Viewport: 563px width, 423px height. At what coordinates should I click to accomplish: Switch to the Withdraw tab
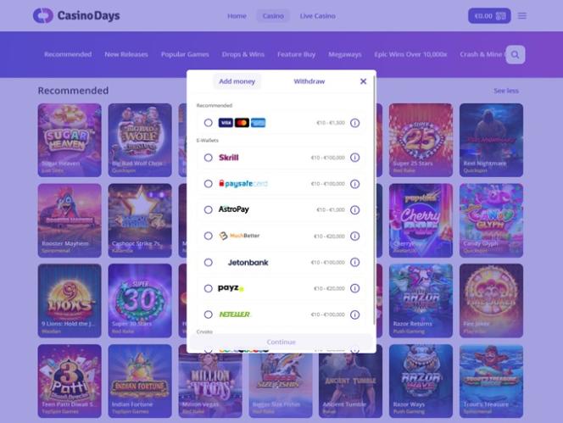coord(309,81)
